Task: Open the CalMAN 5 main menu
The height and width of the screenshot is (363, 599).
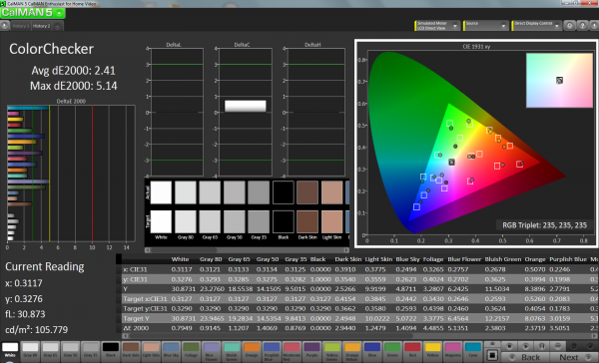Action: 33,13
